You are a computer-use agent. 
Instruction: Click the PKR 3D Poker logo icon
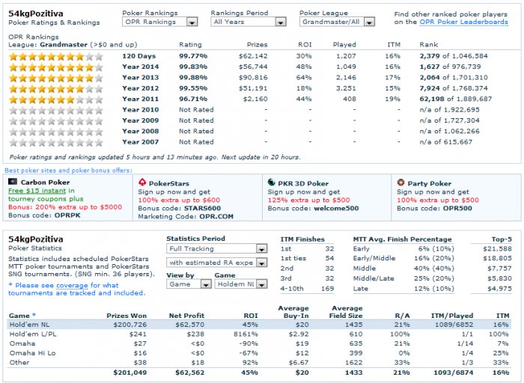(x=271, y=183)
